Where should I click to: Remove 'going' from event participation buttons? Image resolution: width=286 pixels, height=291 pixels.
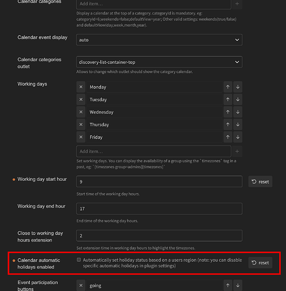pyautogui.click(x=81, y=285)
